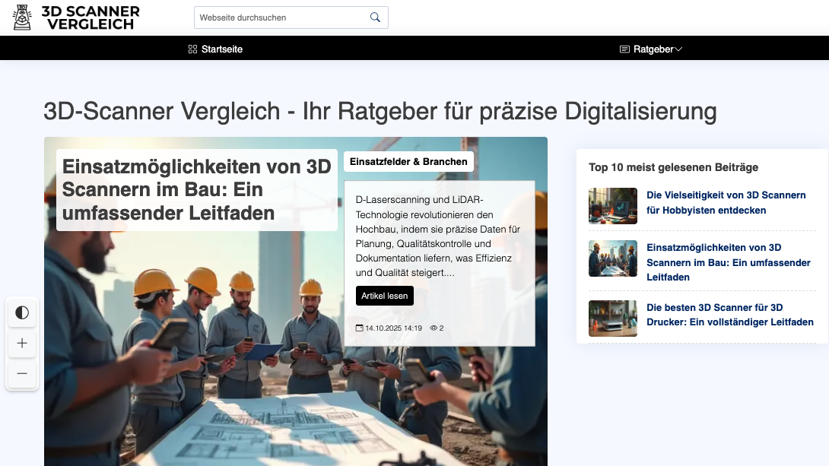829x466 pixels.
Task: Click the eye icon showing the view count
Action: point(435,328)
